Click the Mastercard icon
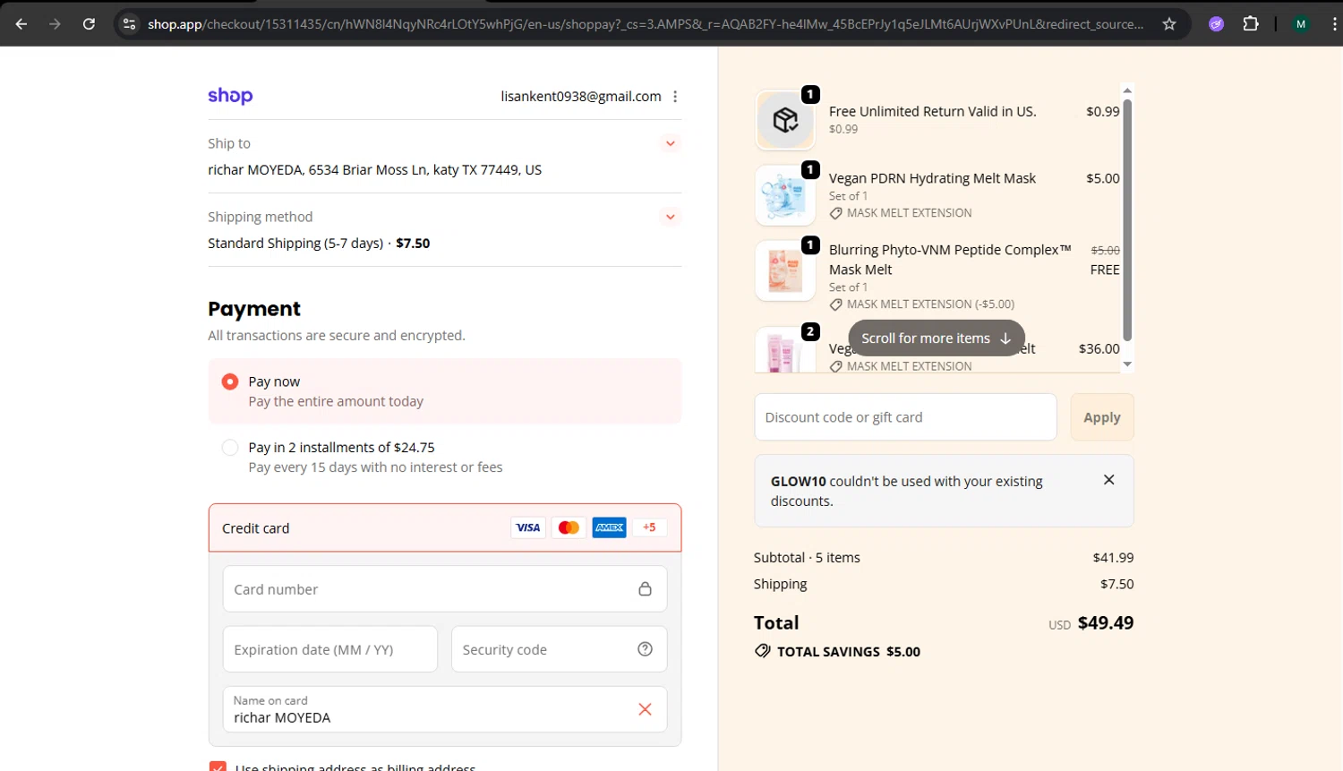 (569, 527)
